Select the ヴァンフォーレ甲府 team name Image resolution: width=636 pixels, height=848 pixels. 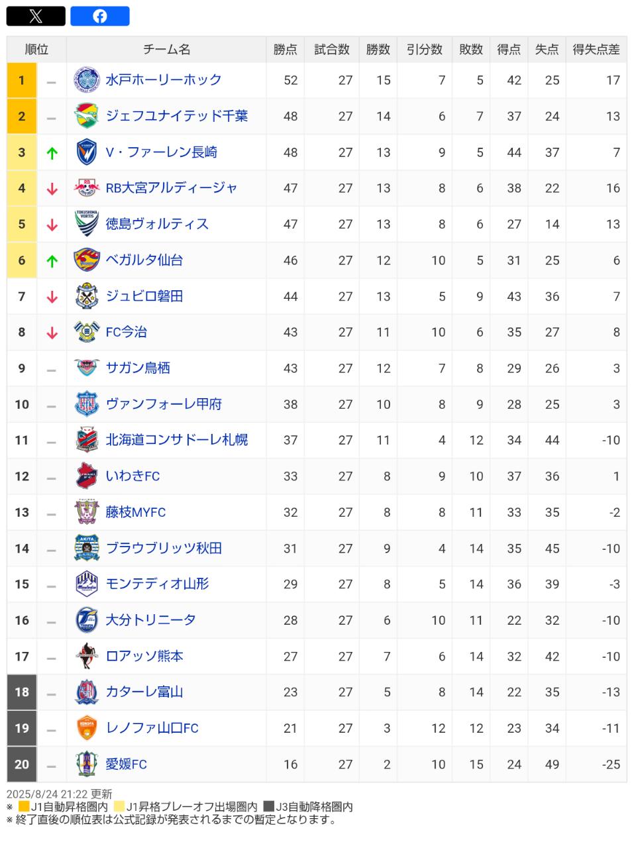coord(164,404)
